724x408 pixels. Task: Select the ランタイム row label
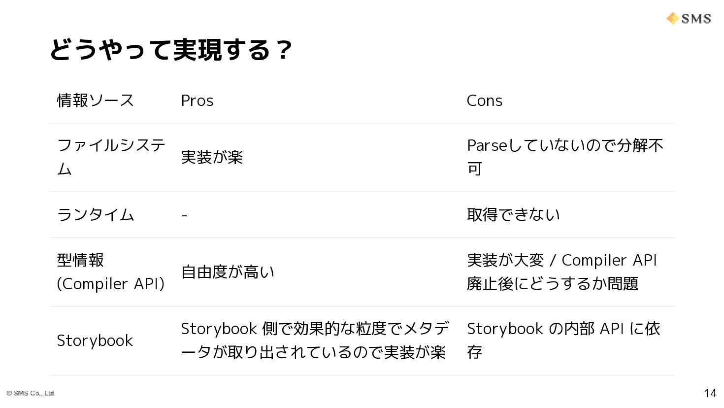(x=96, y=215)
